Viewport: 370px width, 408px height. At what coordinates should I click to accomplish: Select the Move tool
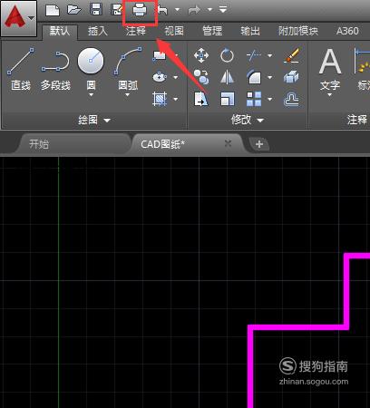[x=201, y=55]
